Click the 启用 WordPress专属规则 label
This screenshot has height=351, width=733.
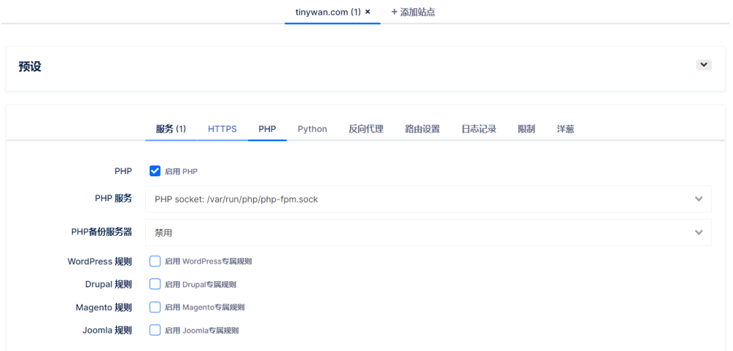[208, 262]
